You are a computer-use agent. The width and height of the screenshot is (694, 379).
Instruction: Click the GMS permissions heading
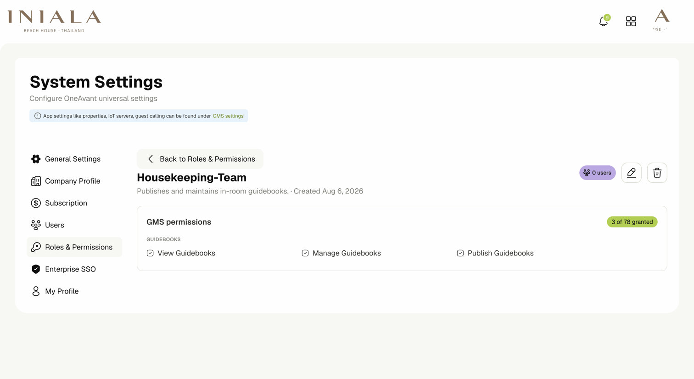[x=179, y=222]
